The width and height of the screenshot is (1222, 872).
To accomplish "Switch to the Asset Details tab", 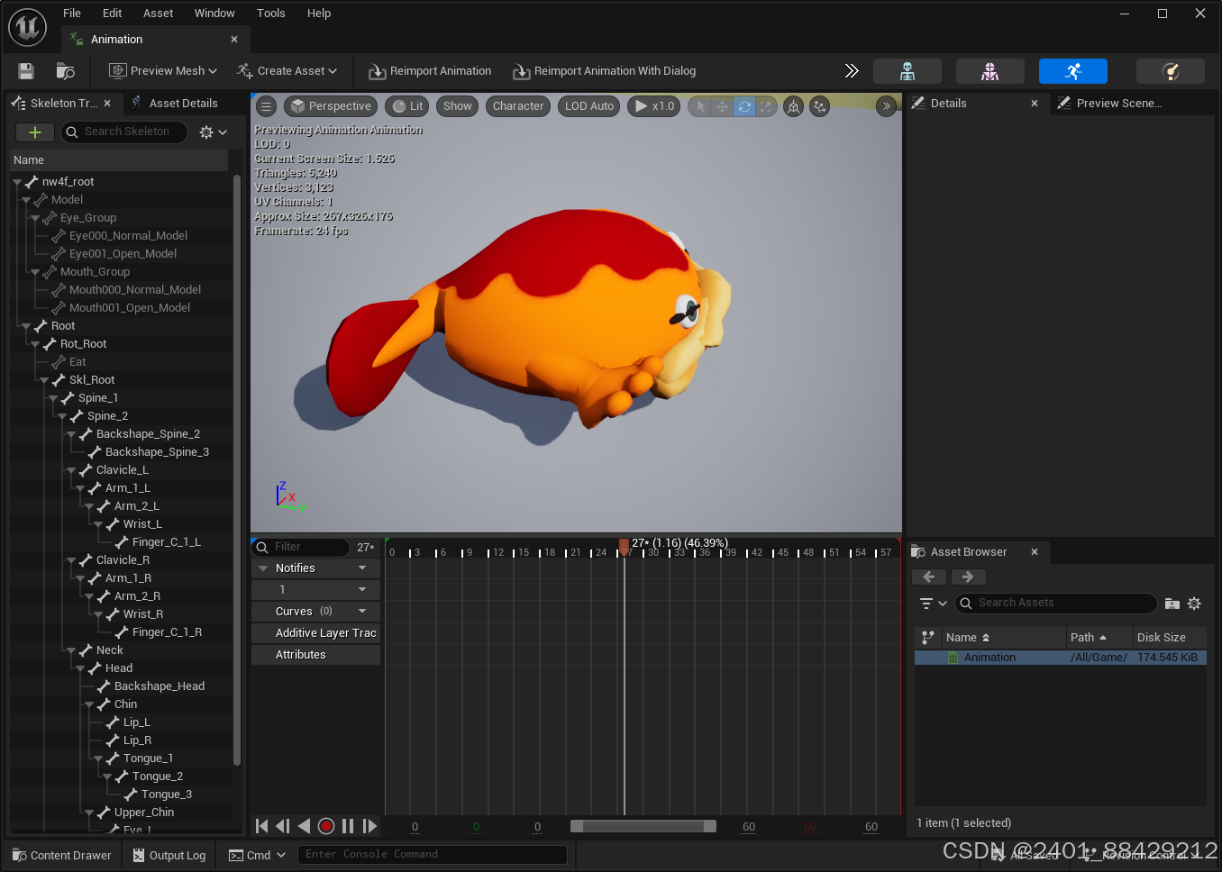I will 176,104.
